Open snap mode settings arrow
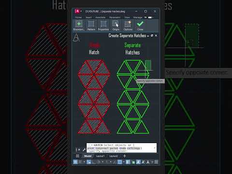Viewport: 232px width, 174px height. tap(84, 162)
